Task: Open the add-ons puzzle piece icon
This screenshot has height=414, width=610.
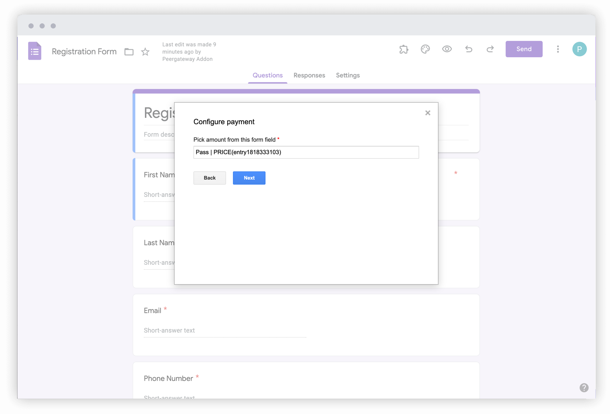Action: [404, 49]
